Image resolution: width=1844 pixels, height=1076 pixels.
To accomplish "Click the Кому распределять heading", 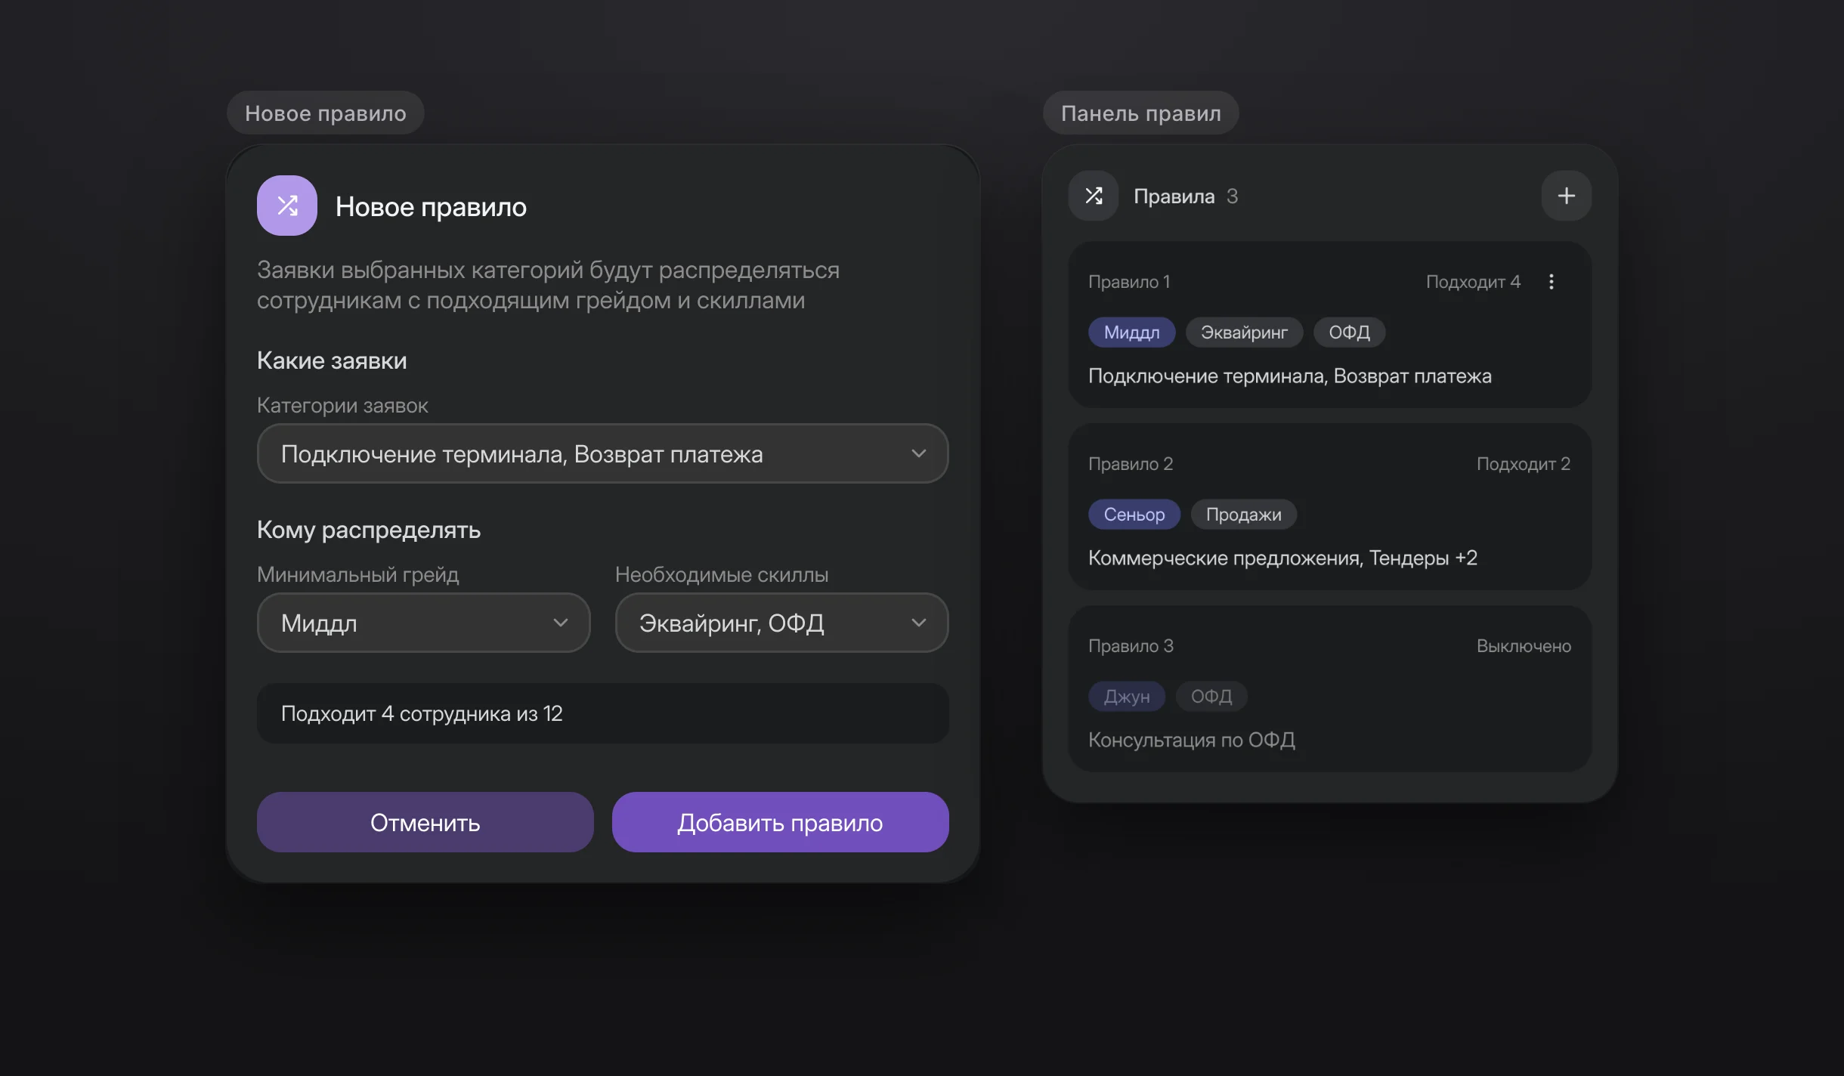I will click(369, 530).
